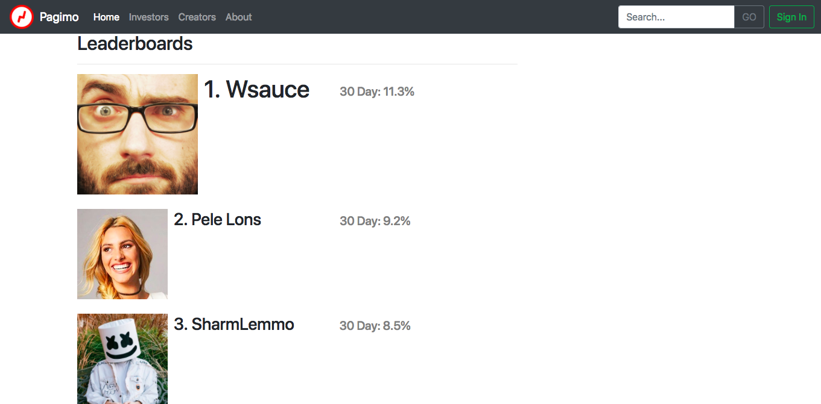Open the Pele Lons profile photo
821x404 pixels.
pyautogui.click(x=122, y=254)
